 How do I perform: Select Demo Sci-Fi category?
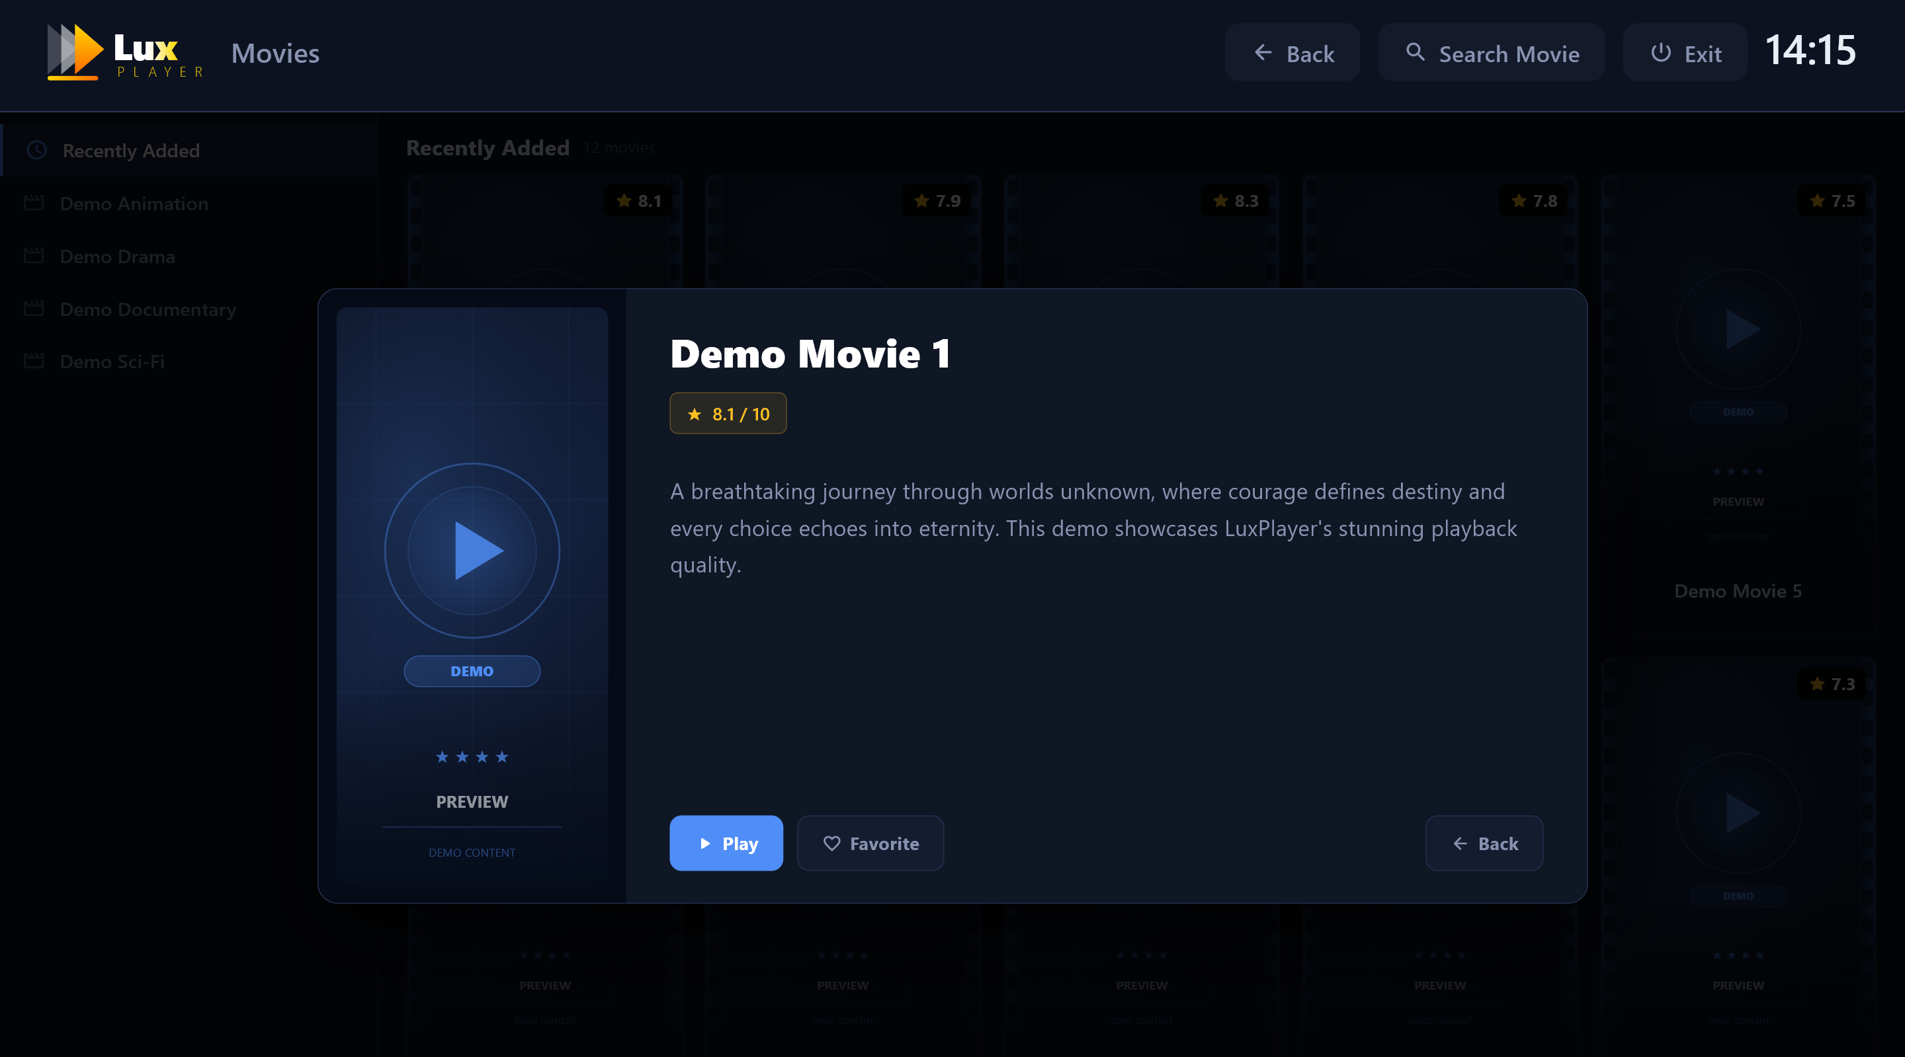[x=189, y=362]
